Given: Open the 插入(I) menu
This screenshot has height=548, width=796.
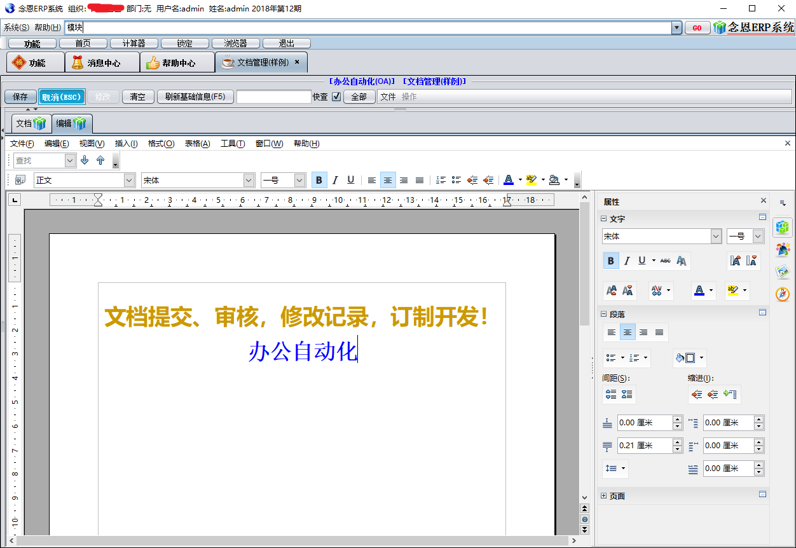Looking at the screenshot, I should [126, 144].
